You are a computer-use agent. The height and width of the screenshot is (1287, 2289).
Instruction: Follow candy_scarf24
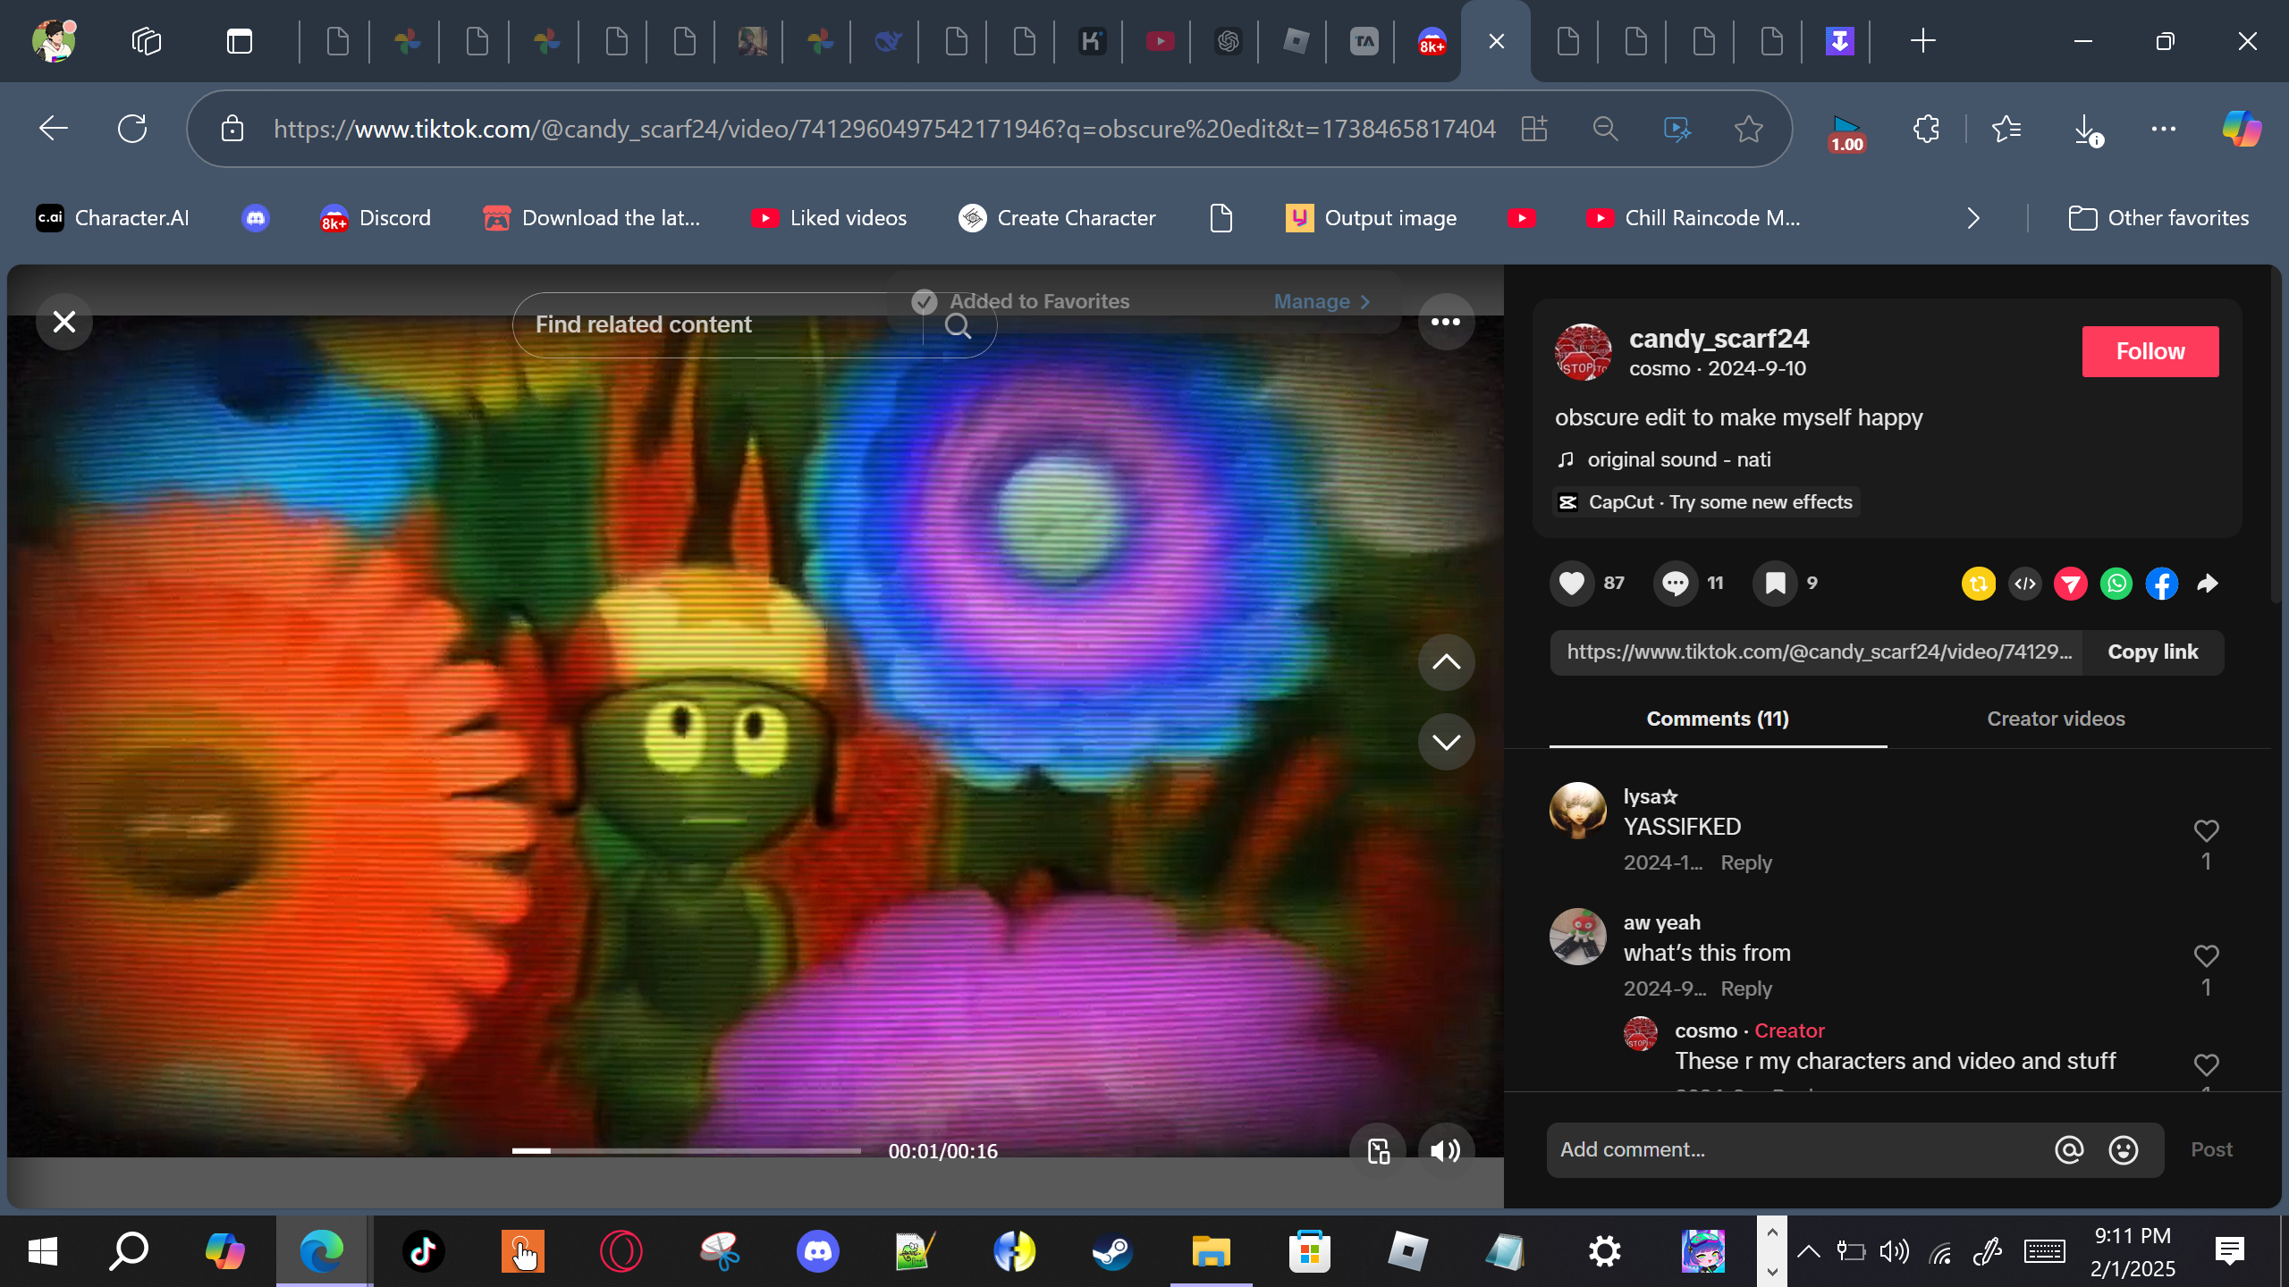[x=2150, y=351]
